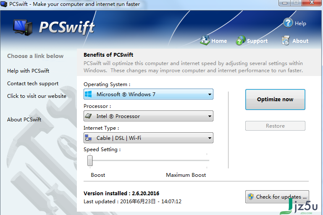The height and width of the screenshot is (215, 323).
Task: Click the PCSwift computer logo icon
Action: 23,27
